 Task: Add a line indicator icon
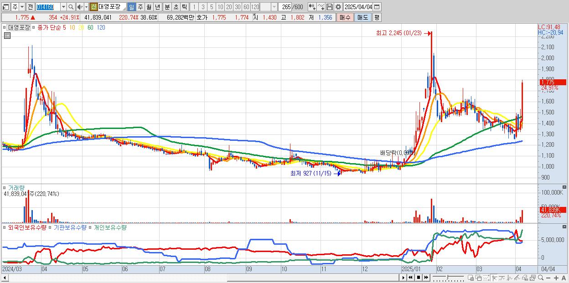(321, 7)
